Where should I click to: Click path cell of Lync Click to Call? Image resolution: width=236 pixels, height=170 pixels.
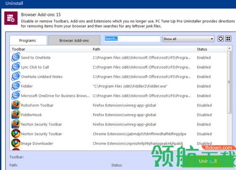pos(142,67)
